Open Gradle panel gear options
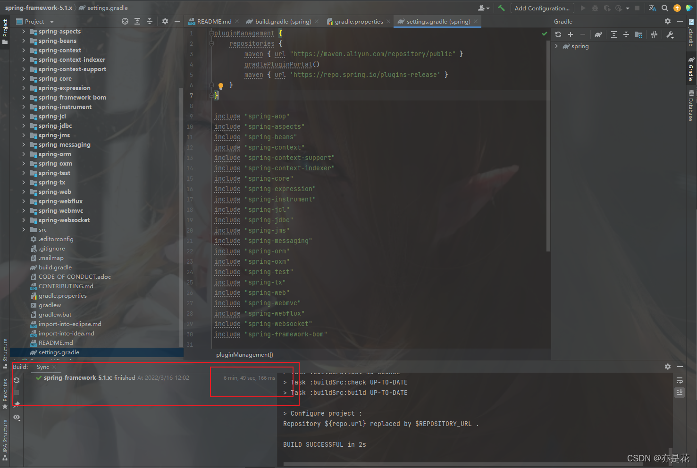Viewport: 697px width, 468px height. pyautogui.click(x=668, y=21)
